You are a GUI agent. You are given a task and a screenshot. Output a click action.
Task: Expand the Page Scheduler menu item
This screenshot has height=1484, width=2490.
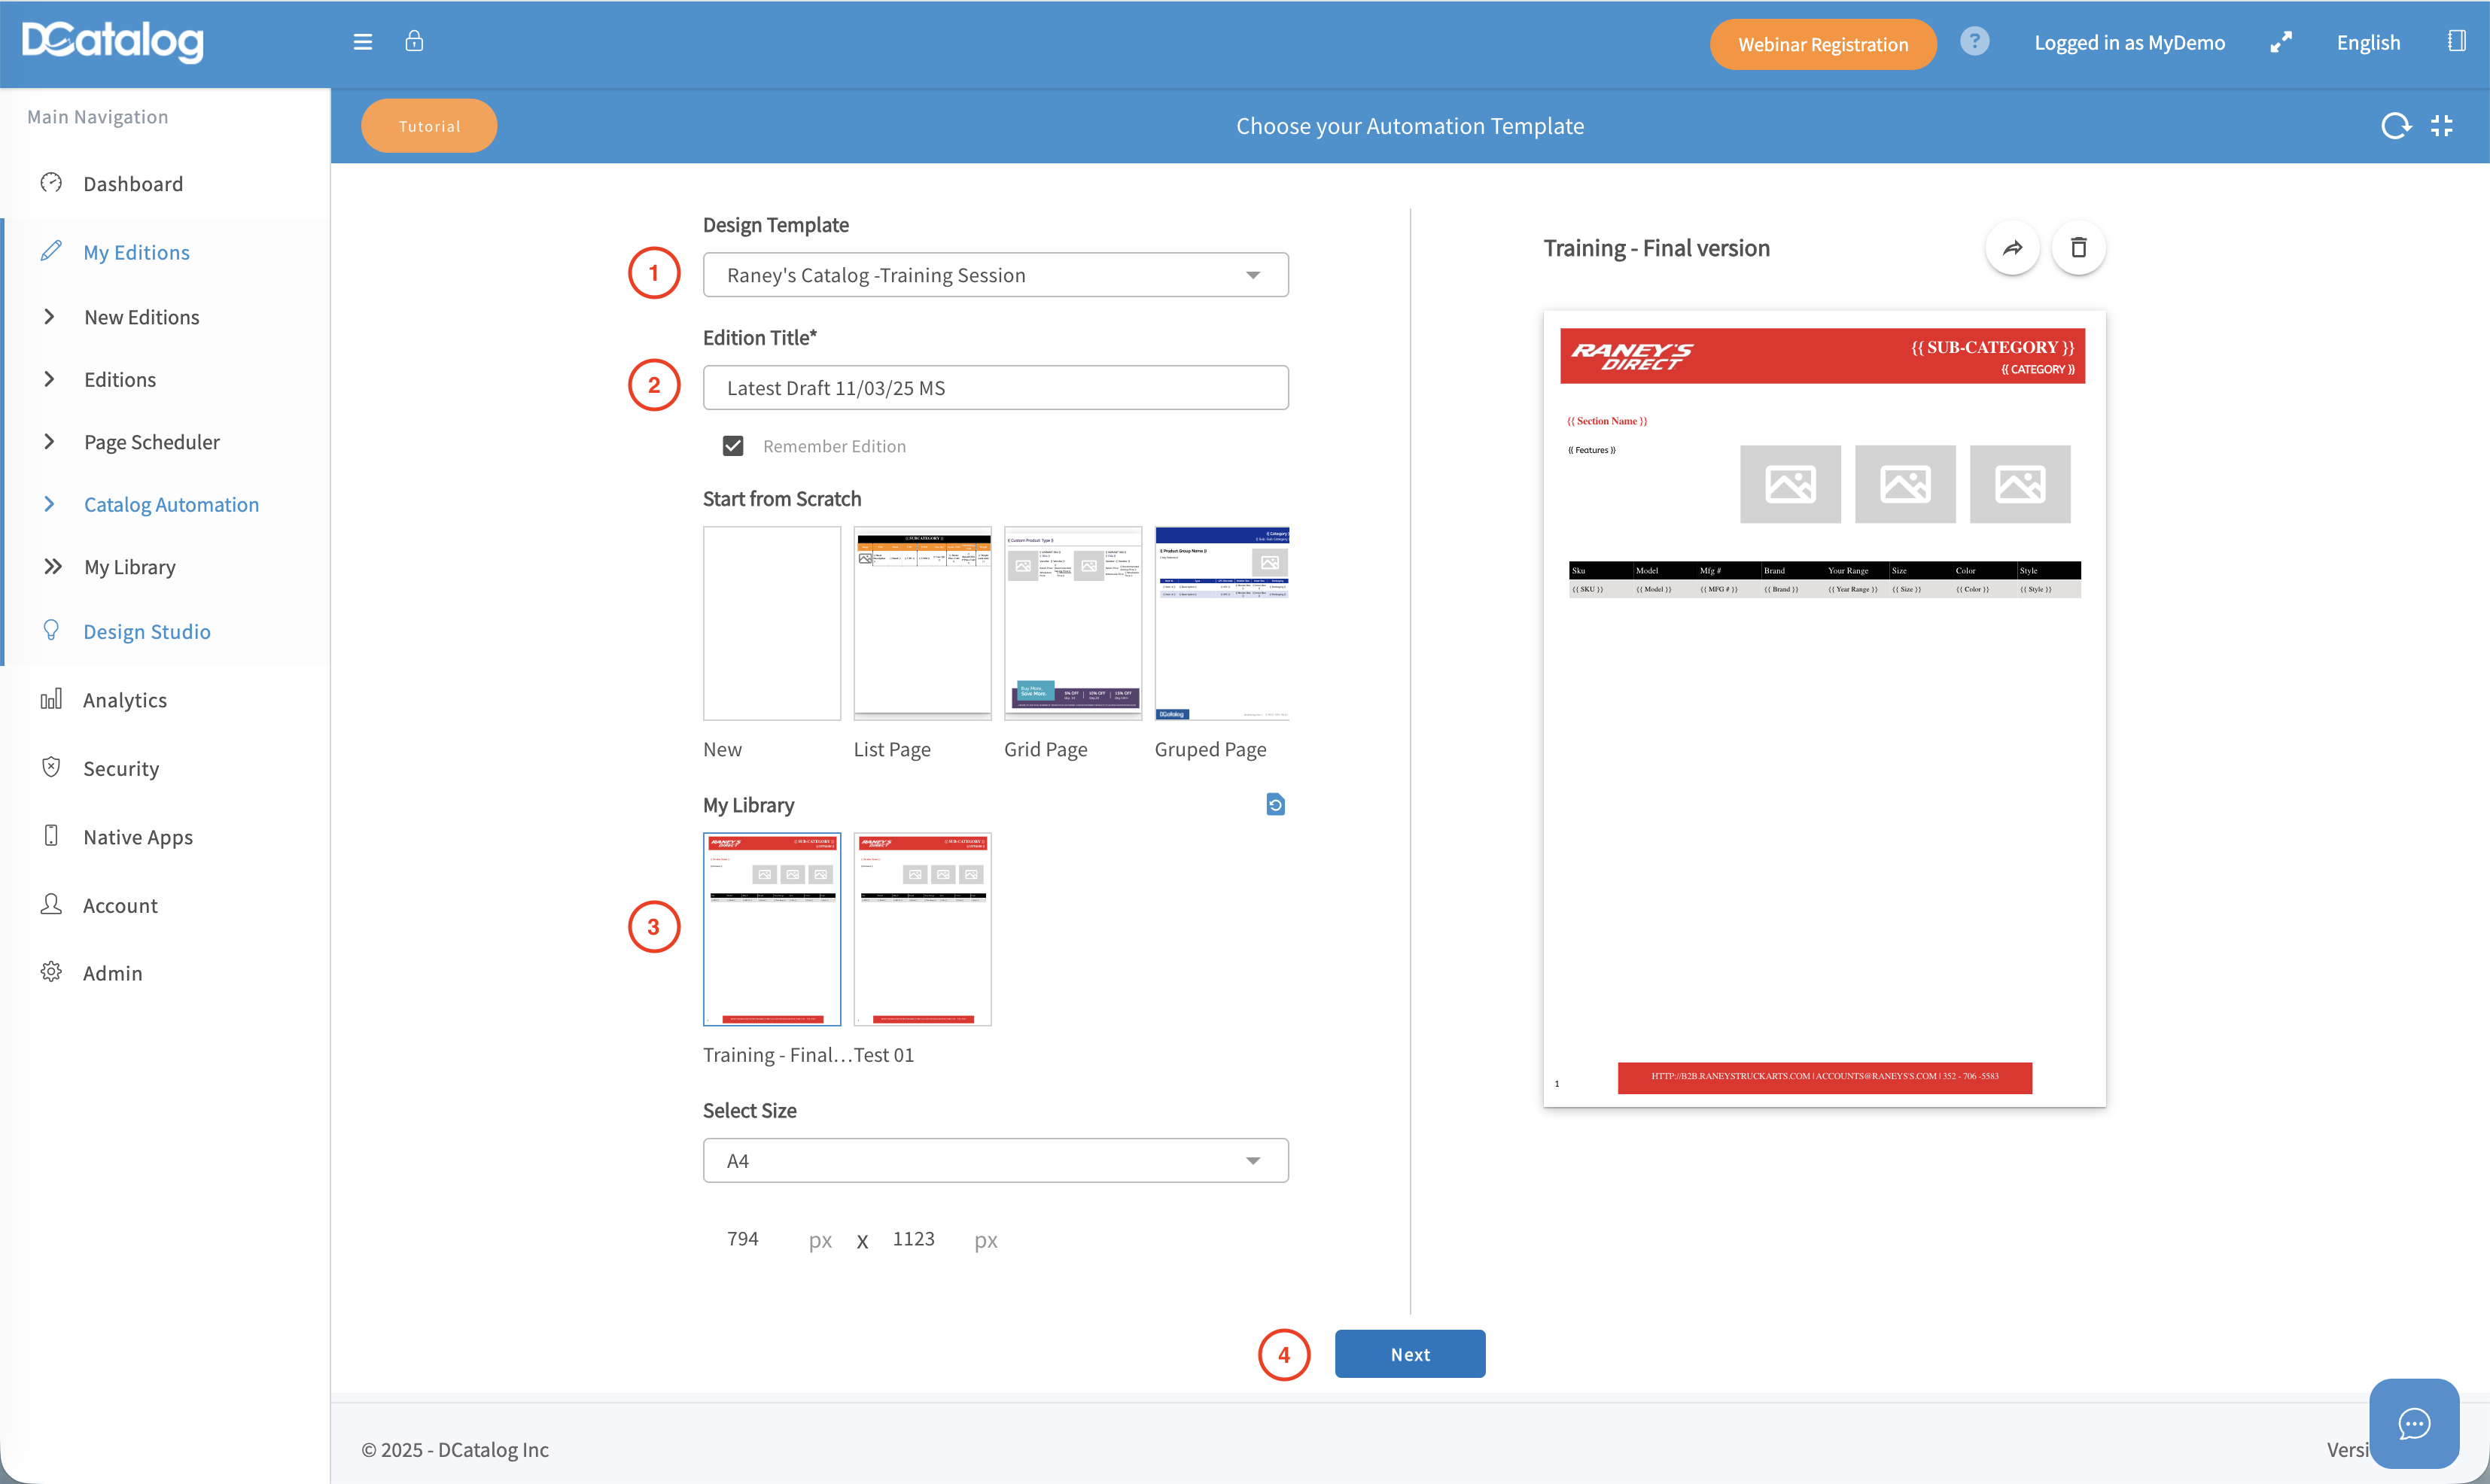coord(151,442)
